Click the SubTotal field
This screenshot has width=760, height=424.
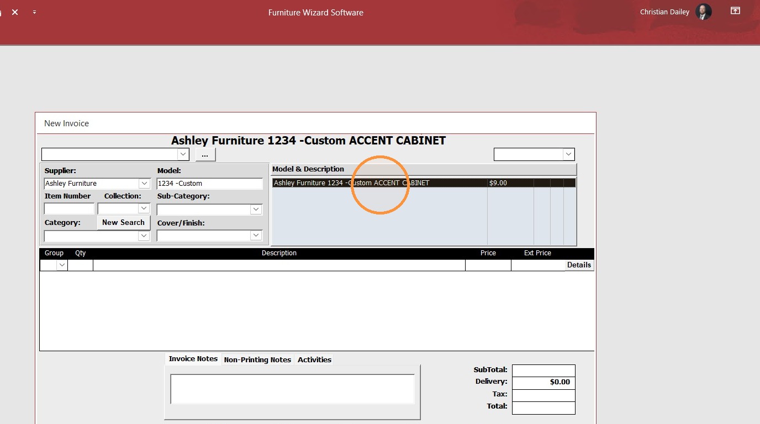click(x=543, y=371)
